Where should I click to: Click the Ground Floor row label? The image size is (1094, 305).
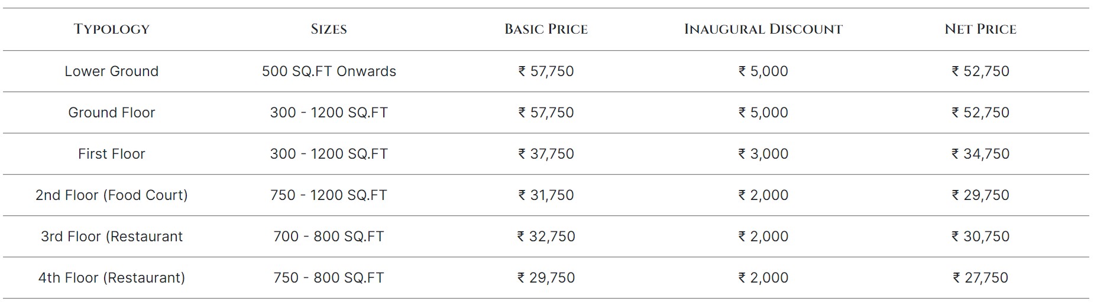(x=111, y=113)
